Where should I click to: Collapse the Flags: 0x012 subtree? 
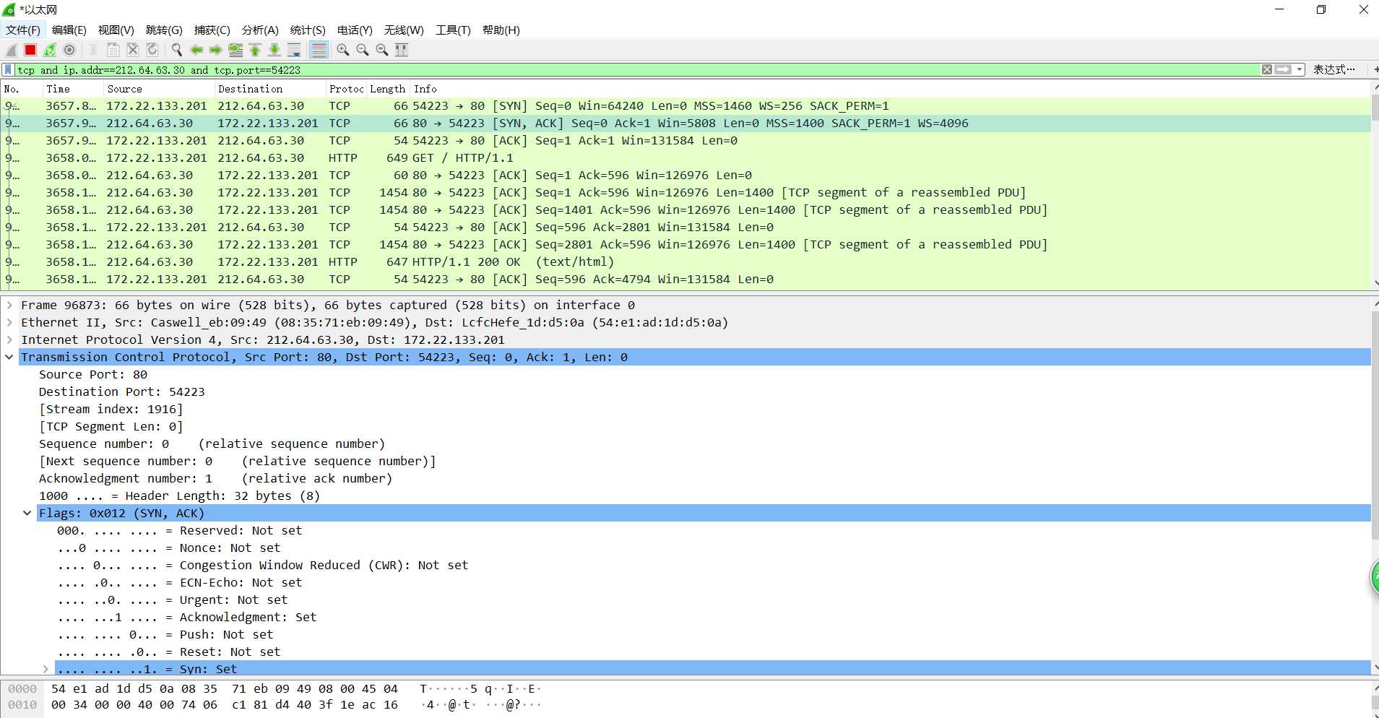pos(27,513)
